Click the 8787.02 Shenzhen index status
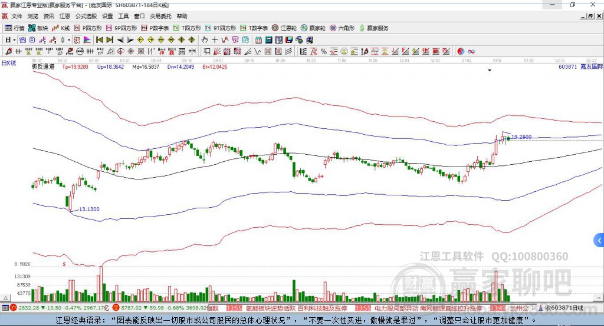This screenshot has height=326, width=604. (159, 308)
